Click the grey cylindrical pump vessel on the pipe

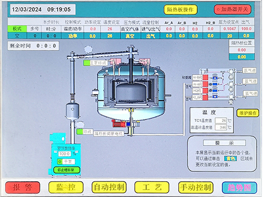73,111
